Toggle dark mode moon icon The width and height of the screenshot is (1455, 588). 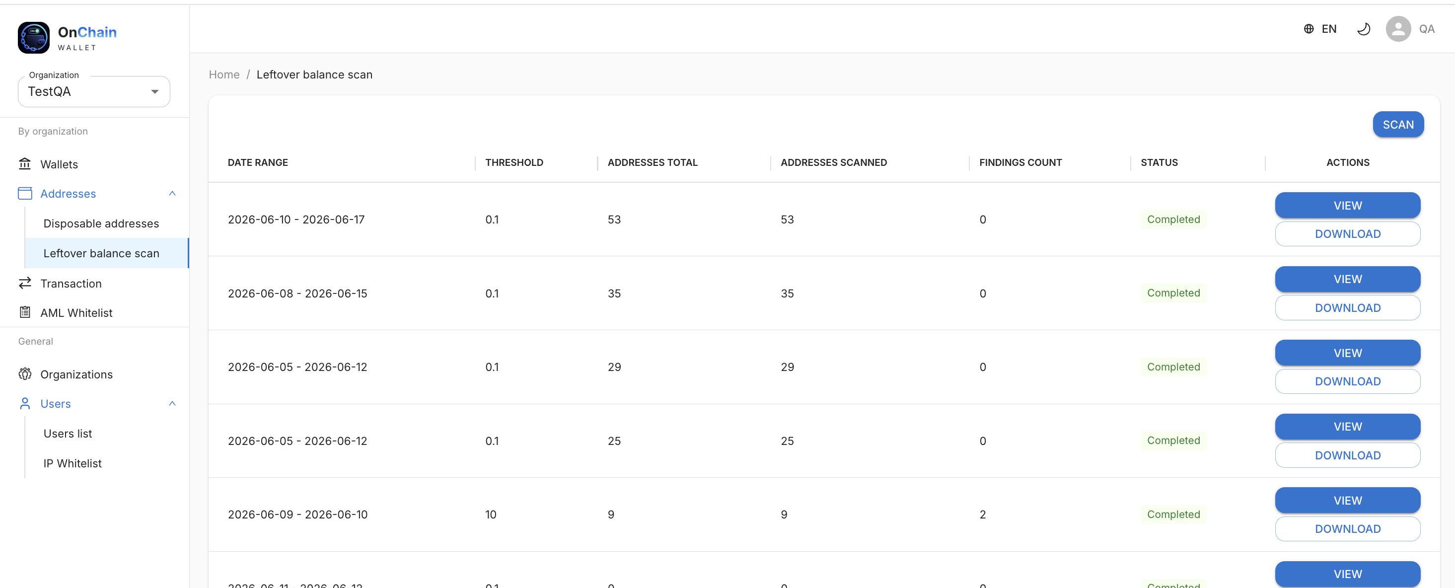(1364, 29)
